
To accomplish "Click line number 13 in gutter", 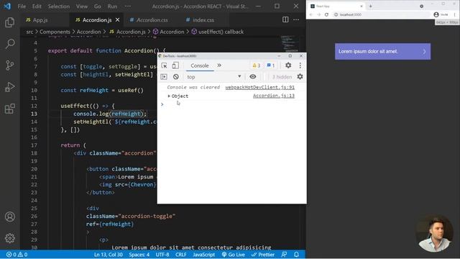I will click(x=34, y=114).
